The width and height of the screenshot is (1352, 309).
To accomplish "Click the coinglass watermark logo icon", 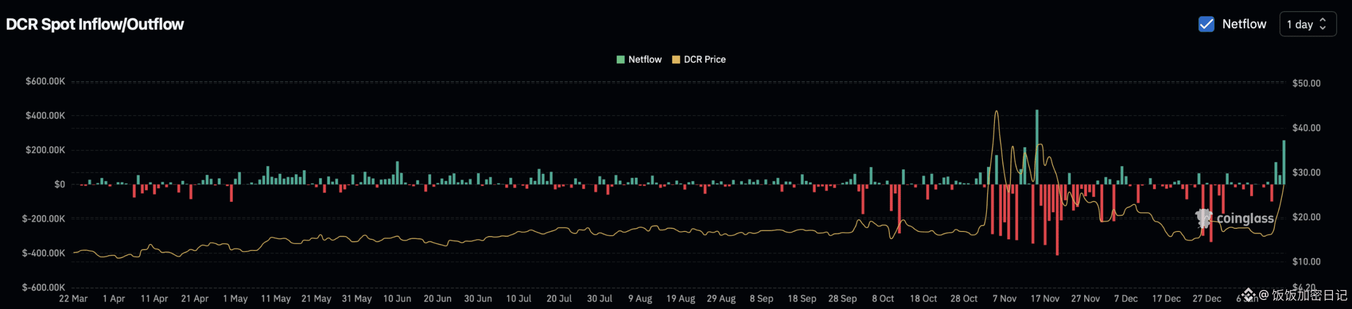I will pos(1204,218).
